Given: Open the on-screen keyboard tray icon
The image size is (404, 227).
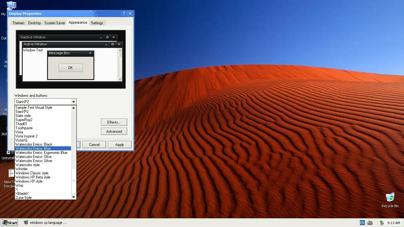Looking at the screenshot, I should coord(370,223).
